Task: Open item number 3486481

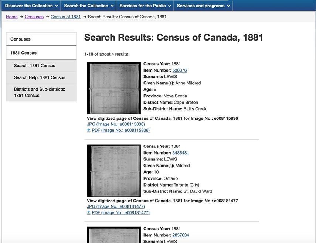Action: coord(181,153)
